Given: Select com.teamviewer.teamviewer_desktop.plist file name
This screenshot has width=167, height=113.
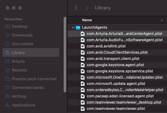Looking at the screenshot, I should 124,102.
